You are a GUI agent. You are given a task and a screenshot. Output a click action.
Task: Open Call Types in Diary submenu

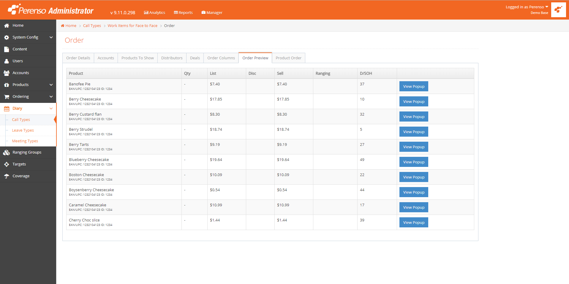click(x=21, y=120)
